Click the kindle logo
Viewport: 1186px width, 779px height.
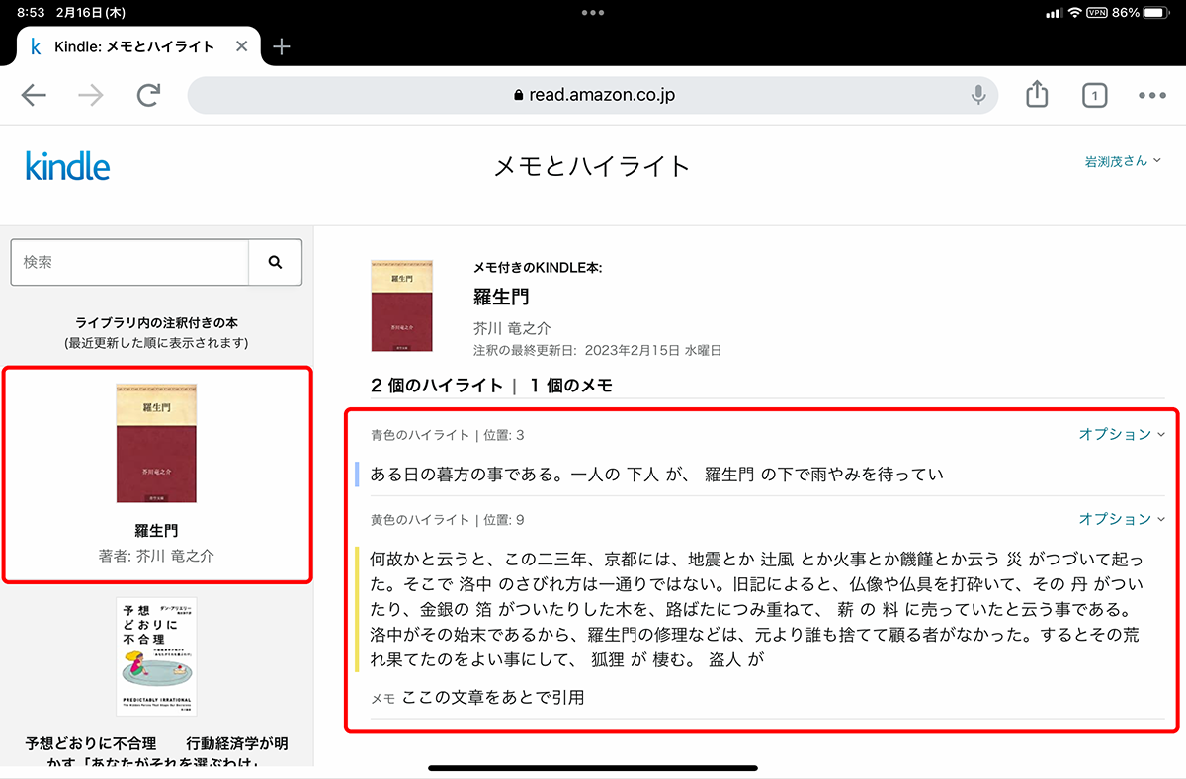tap(67, 166)
